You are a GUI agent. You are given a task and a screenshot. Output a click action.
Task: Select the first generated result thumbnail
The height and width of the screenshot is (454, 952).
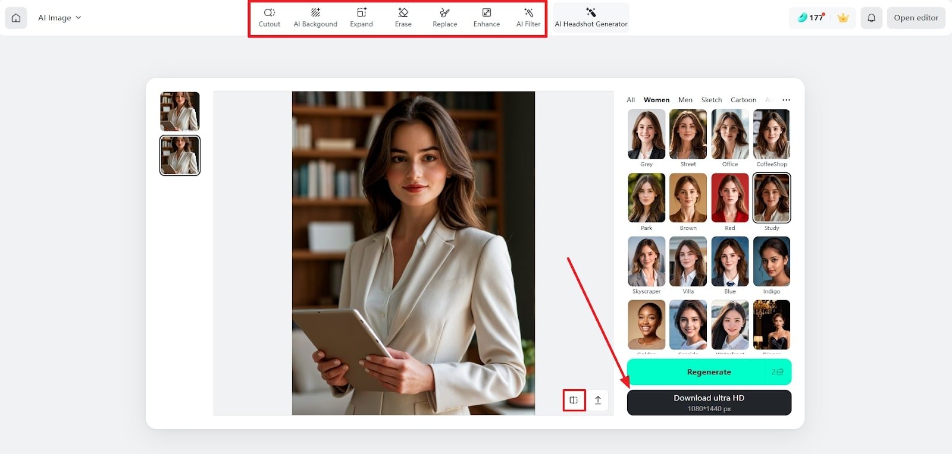point(180,111)
